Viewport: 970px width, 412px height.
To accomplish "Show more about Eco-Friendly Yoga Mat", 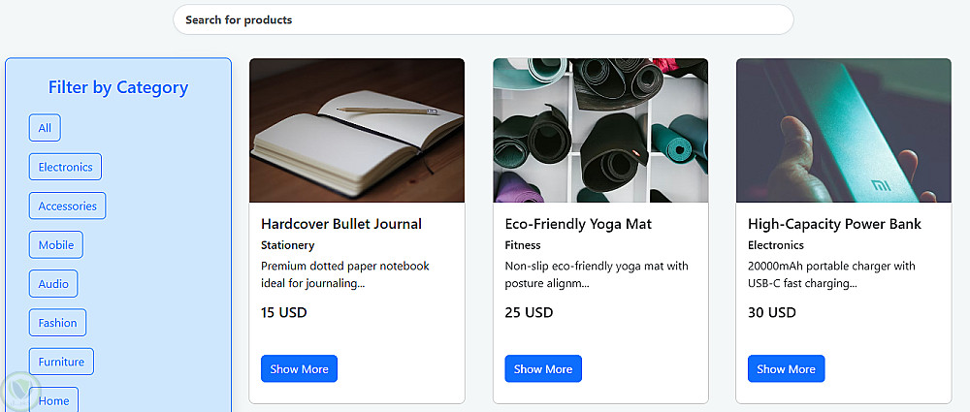I will pos(543,368).
